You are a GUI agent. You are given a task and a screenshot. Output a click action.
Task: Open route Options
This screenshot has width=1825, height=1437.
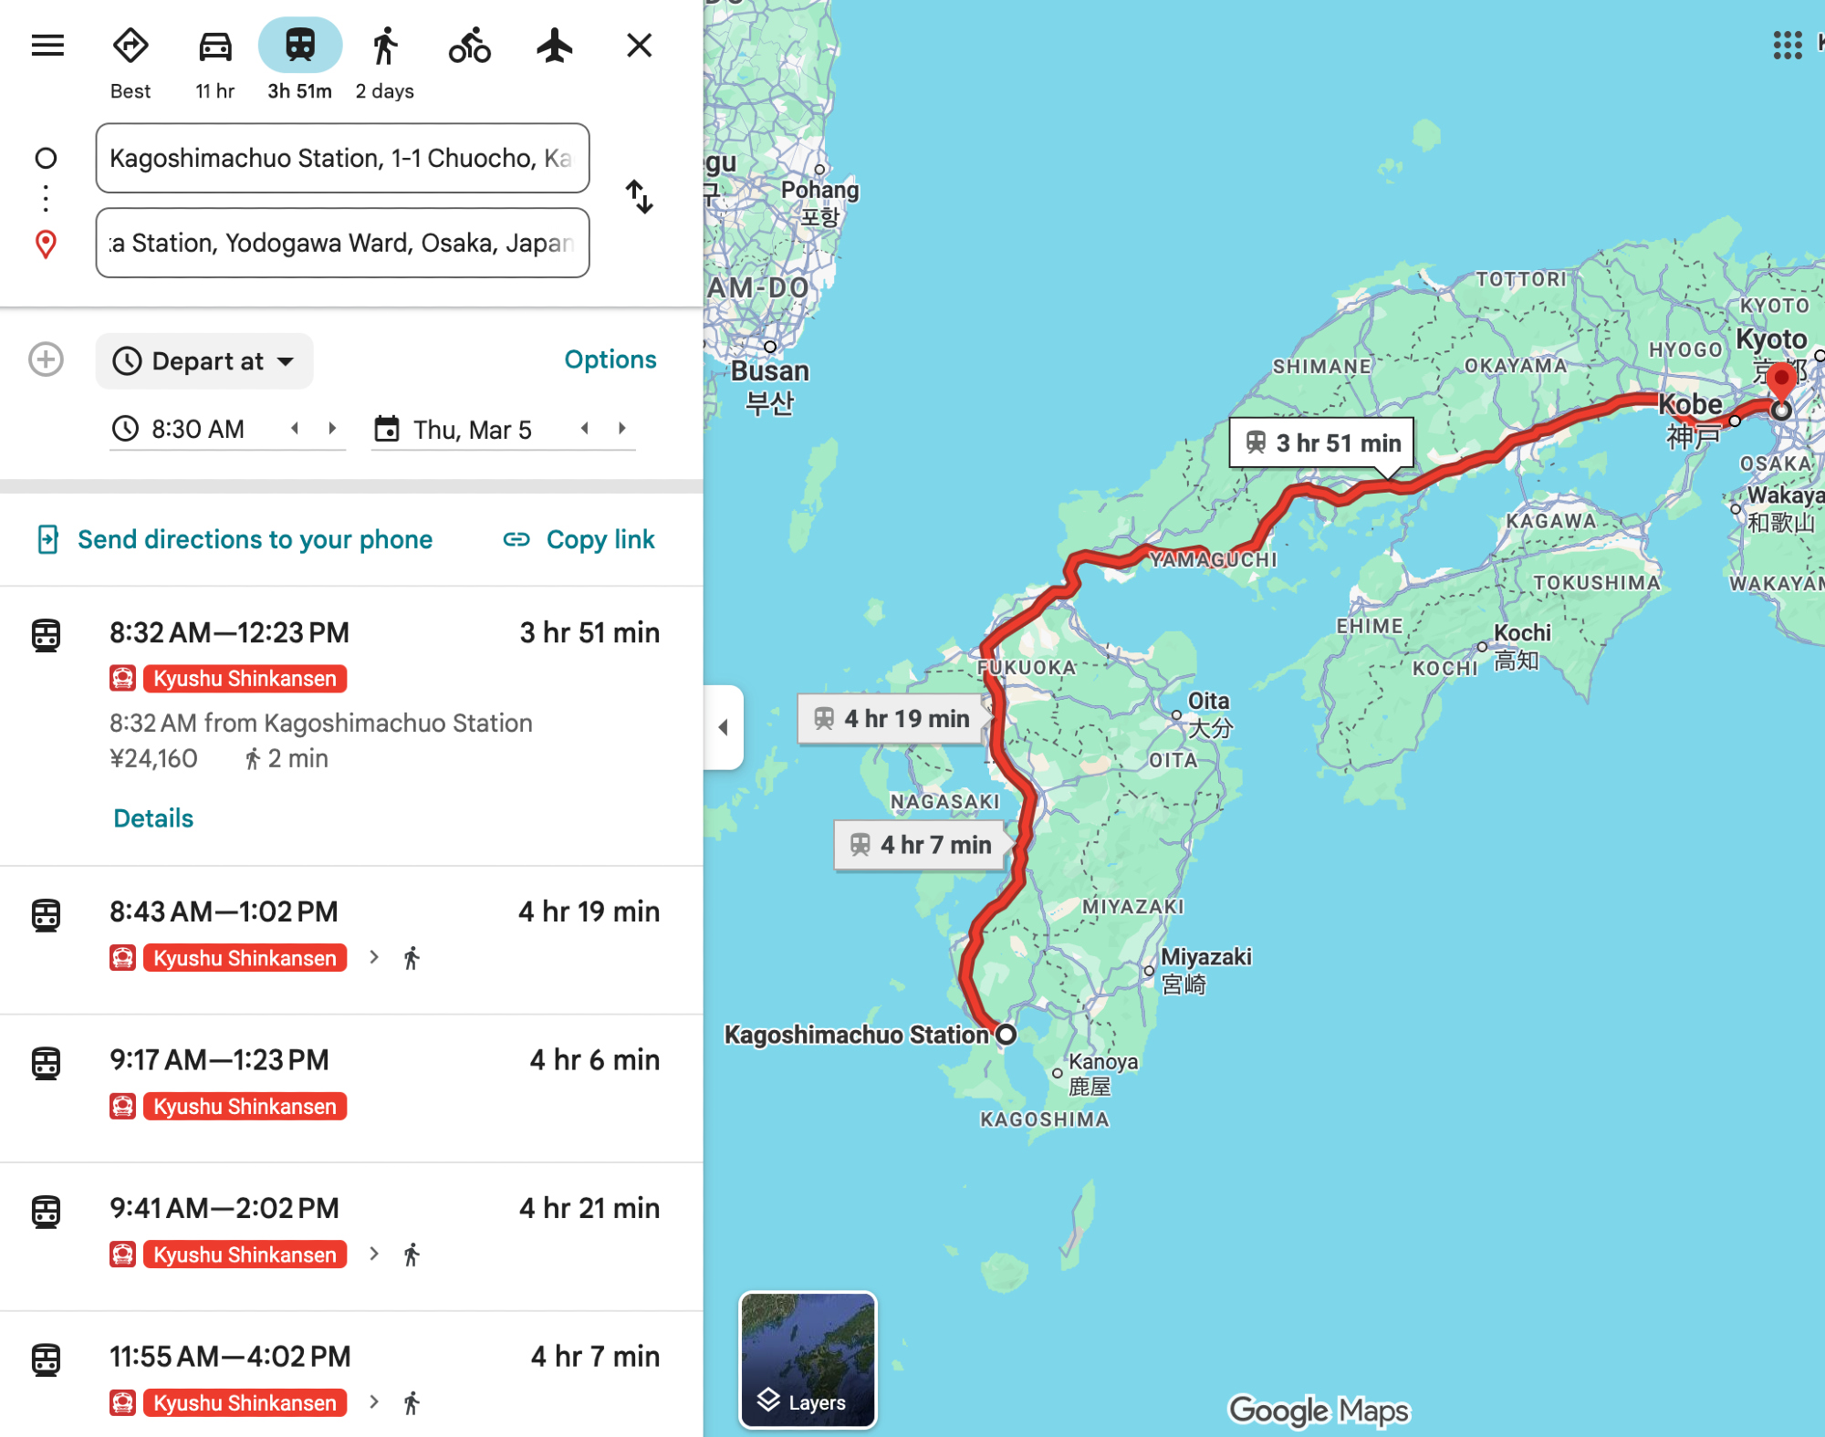610,359
